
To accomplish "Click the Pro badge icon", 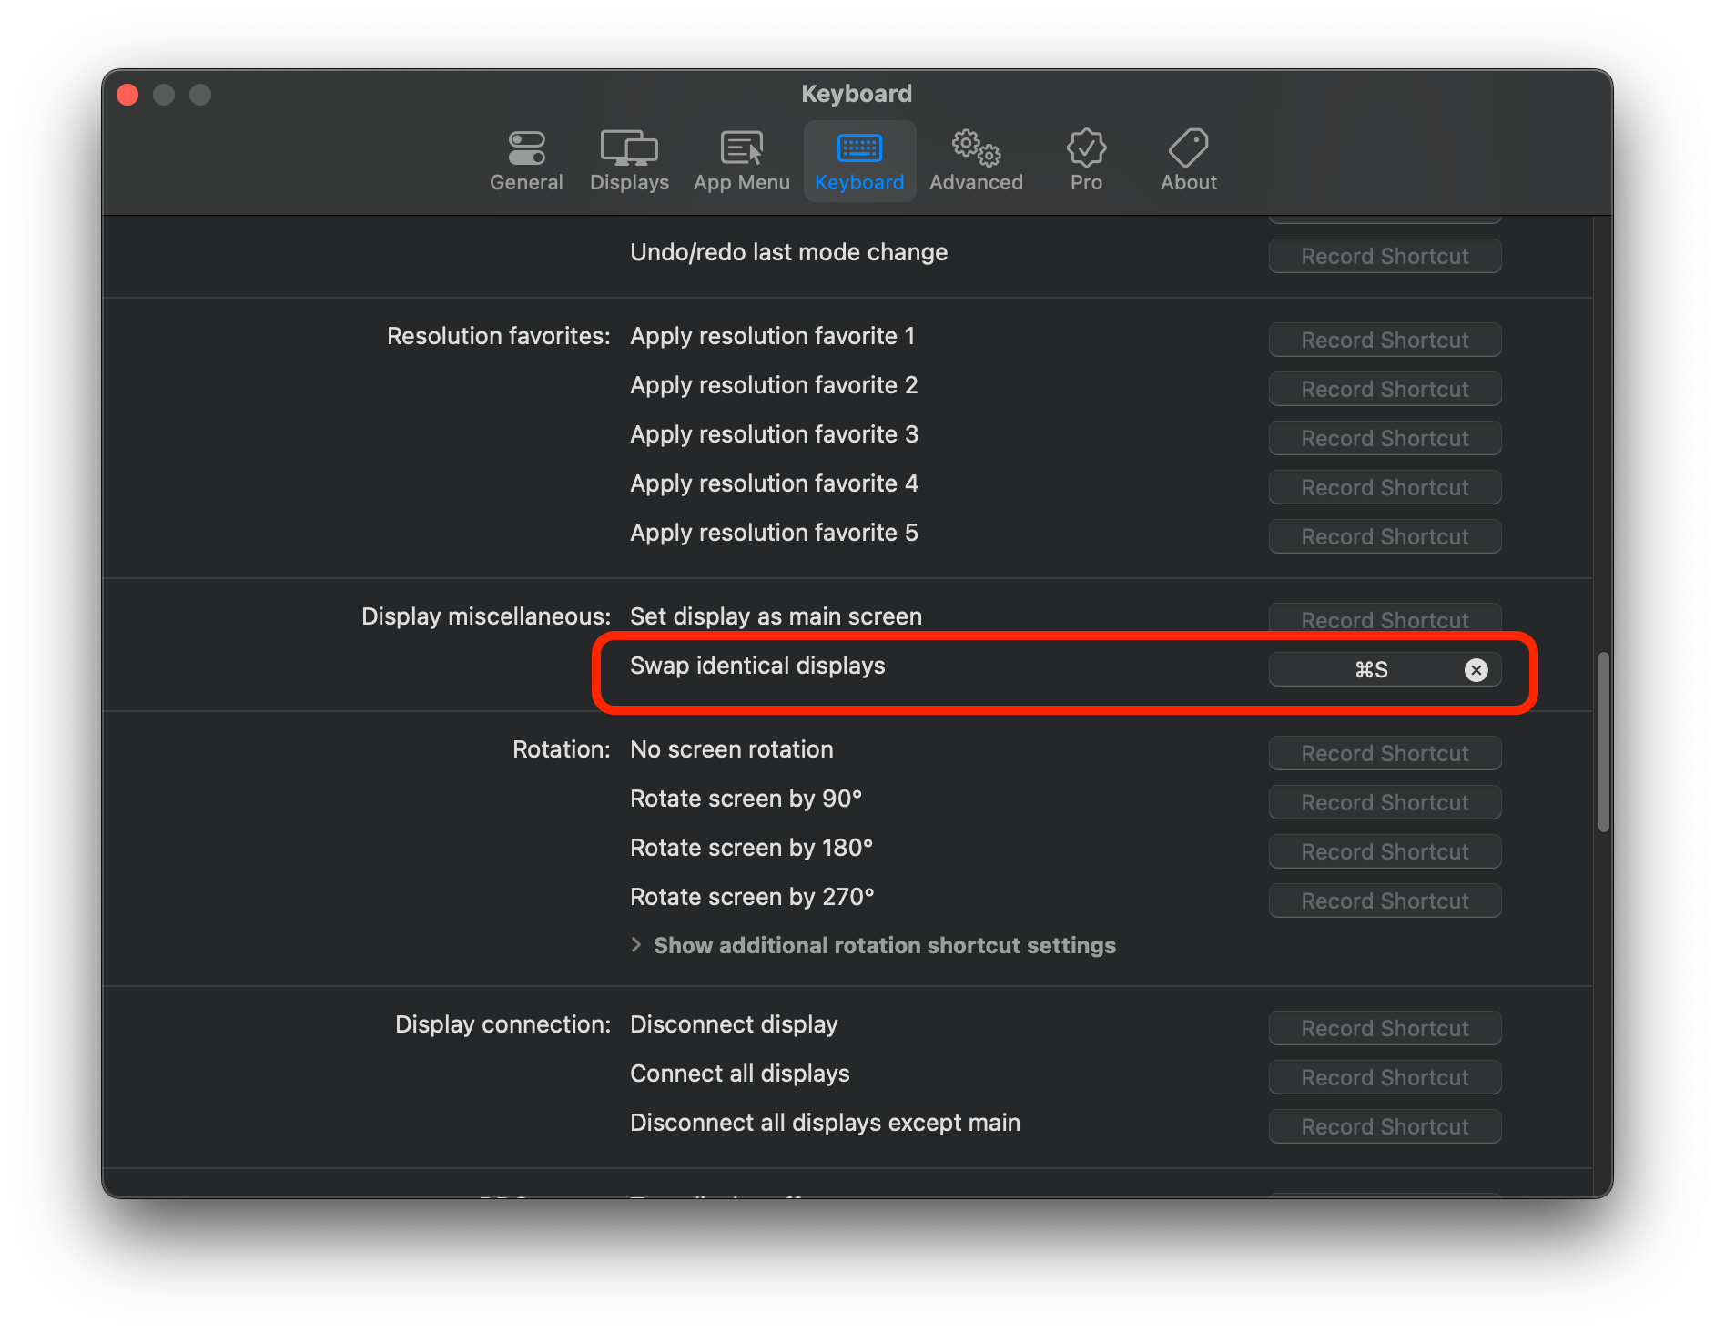I will pyautogui.click(x=1085, y=160).
